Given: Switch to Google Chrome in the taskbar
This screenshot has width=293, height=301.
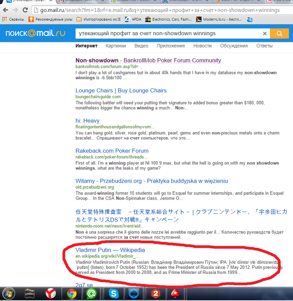Looking at the screenshot, I should [72, 294].
